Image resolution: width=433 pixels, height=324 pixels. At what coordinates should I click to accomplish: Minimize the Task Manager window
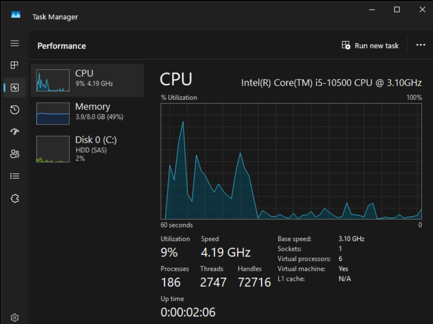(372, 10)
